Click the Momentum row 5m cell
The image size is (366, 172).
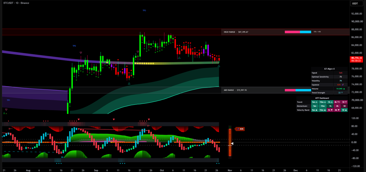point(314,106)
